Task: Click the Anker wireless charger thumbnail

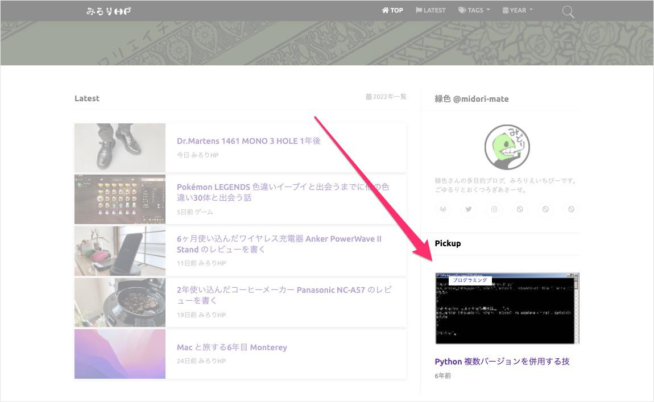Action: (120, 251)
